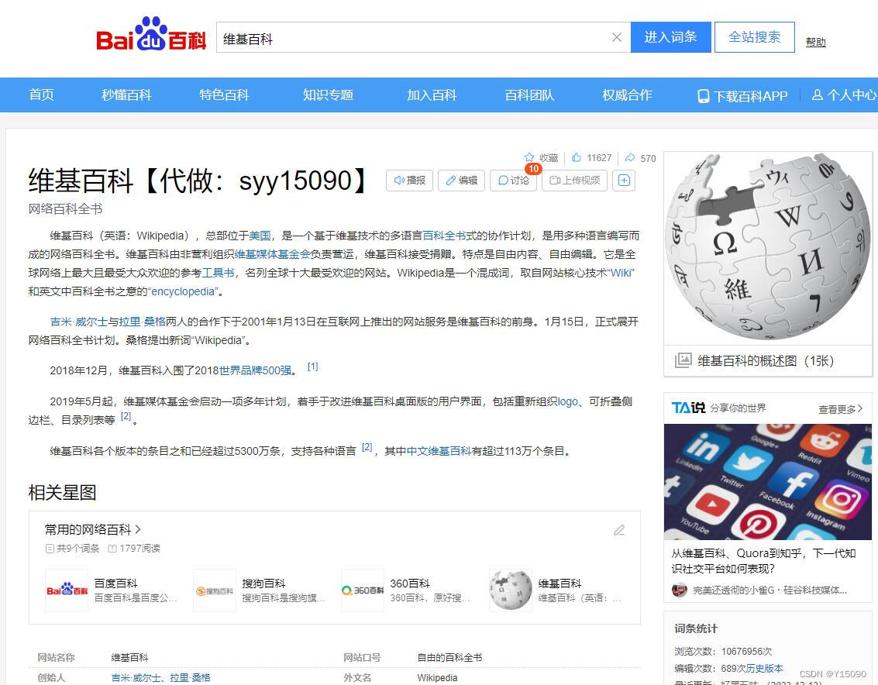Switch to the 秒懂百科 nav tab
Image resolution: width=878 pixels, height=685 pixels.
(x=126, y=95)
